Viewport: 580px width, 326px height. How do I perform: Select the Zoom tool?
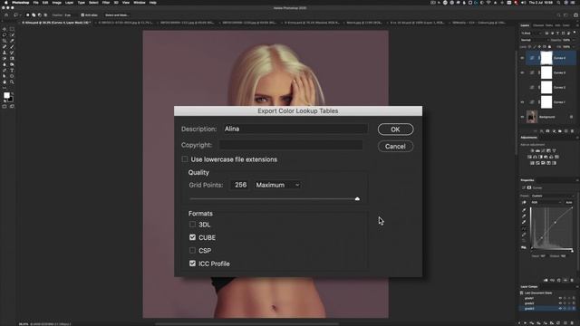click(12, 82)
